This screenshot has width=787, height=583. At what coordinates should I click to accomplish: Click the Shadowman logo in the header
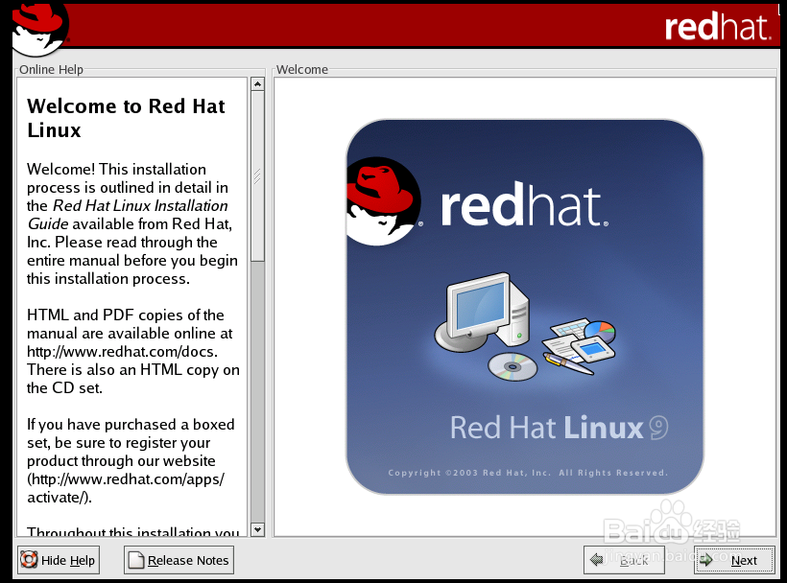coord(39,29)
